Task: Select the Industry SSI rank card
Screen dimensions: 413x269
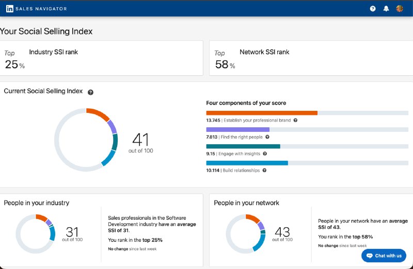Action: pos(102,59)
